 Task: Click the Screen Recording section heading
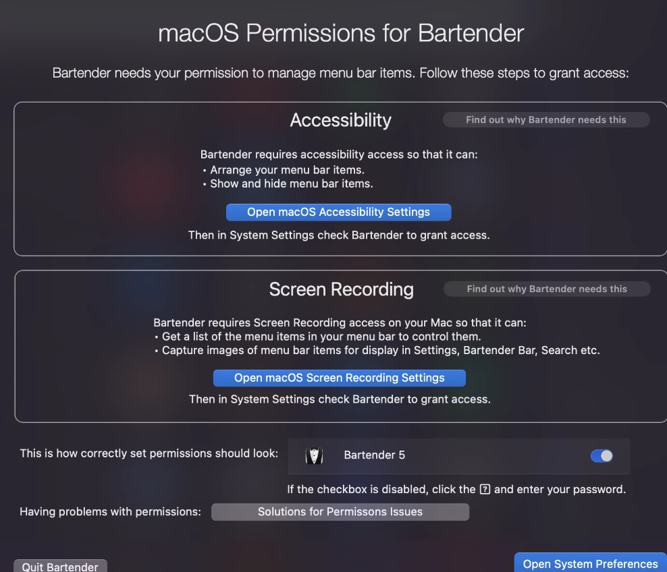pos(341,289)
